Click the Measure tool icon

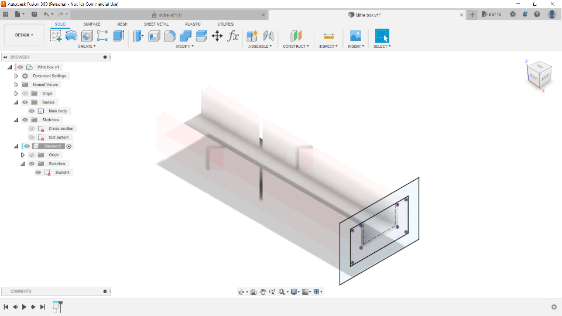(x=328, y=36)
